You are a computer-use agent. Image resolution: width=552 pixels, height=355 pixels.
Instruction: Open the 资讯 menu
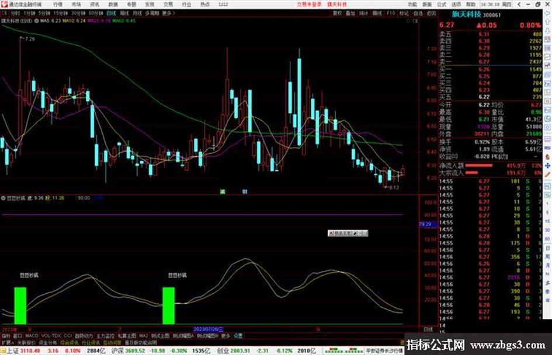click(95, 4)
